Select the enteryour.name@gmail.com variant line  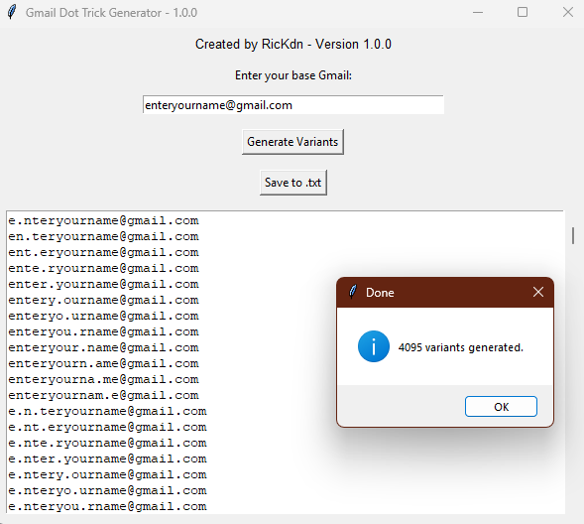pyautogui.click(x=103, y=347)
